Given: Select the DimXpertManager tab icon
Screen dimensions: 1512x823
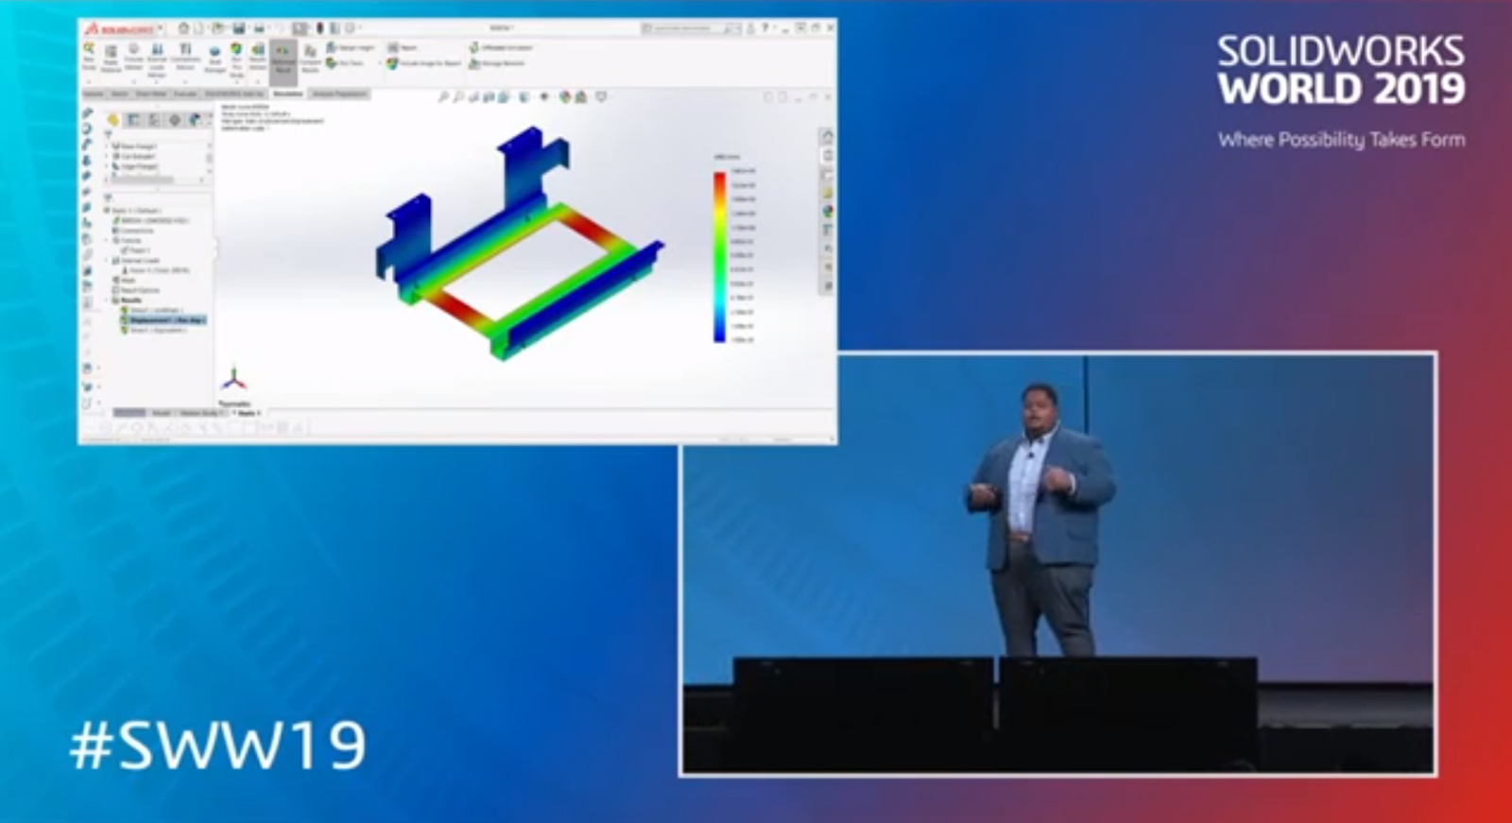Looking at the screenshot, I should pyautogui.click(x=175, y=120).
